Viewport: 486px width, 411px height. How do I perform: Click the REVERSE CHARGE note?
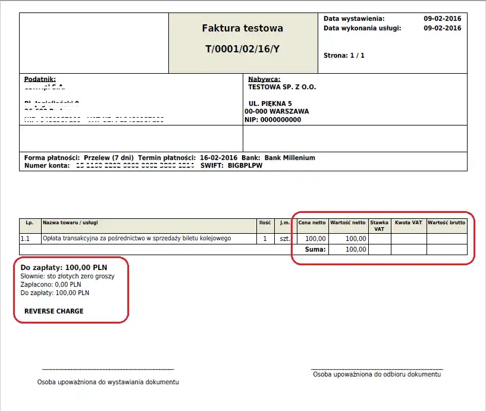(54, 311)
